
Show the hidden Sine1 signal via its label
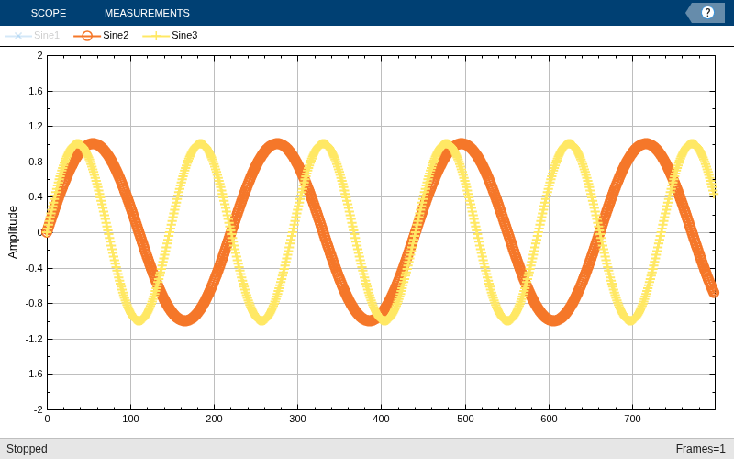click(47, 35)
